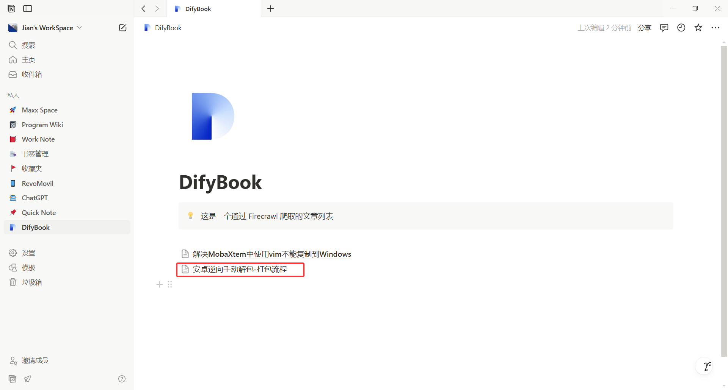Go forward with the right arrow
This screenshot has height=390, width=728.
pos(157,8)
